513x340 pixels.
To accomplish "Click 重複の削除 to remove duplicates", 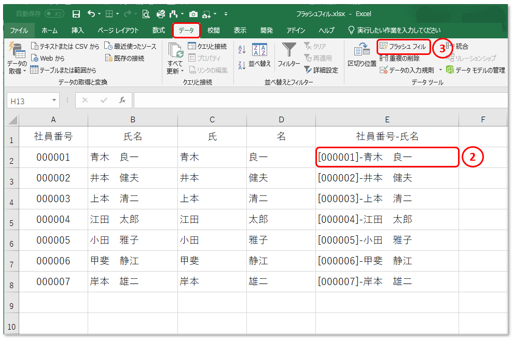I will pyautogui.click(x=399, y=58).
